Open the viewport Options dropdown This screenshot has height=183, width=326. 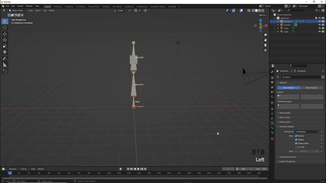pos(263,15)
